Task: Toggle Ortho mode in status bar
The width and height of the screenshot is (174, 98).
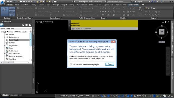Action: 105,96
